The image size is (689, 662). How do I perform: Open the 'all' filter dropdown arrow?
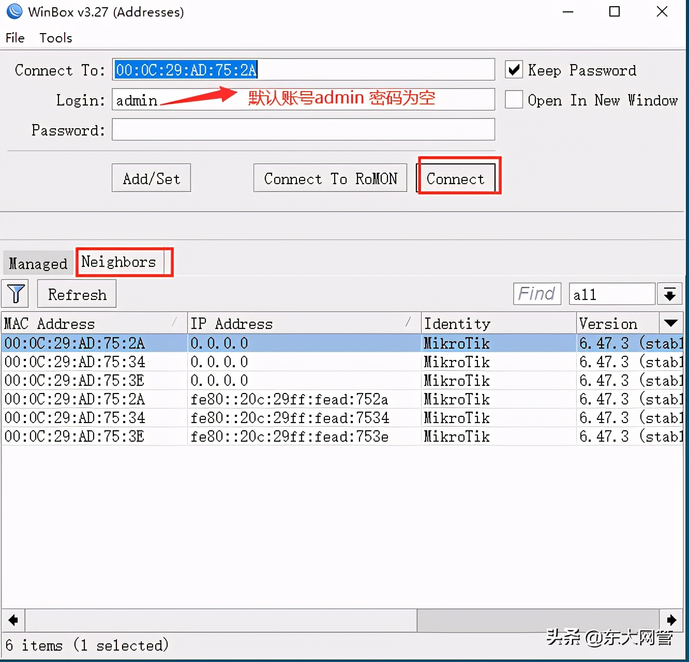point(669,294)
